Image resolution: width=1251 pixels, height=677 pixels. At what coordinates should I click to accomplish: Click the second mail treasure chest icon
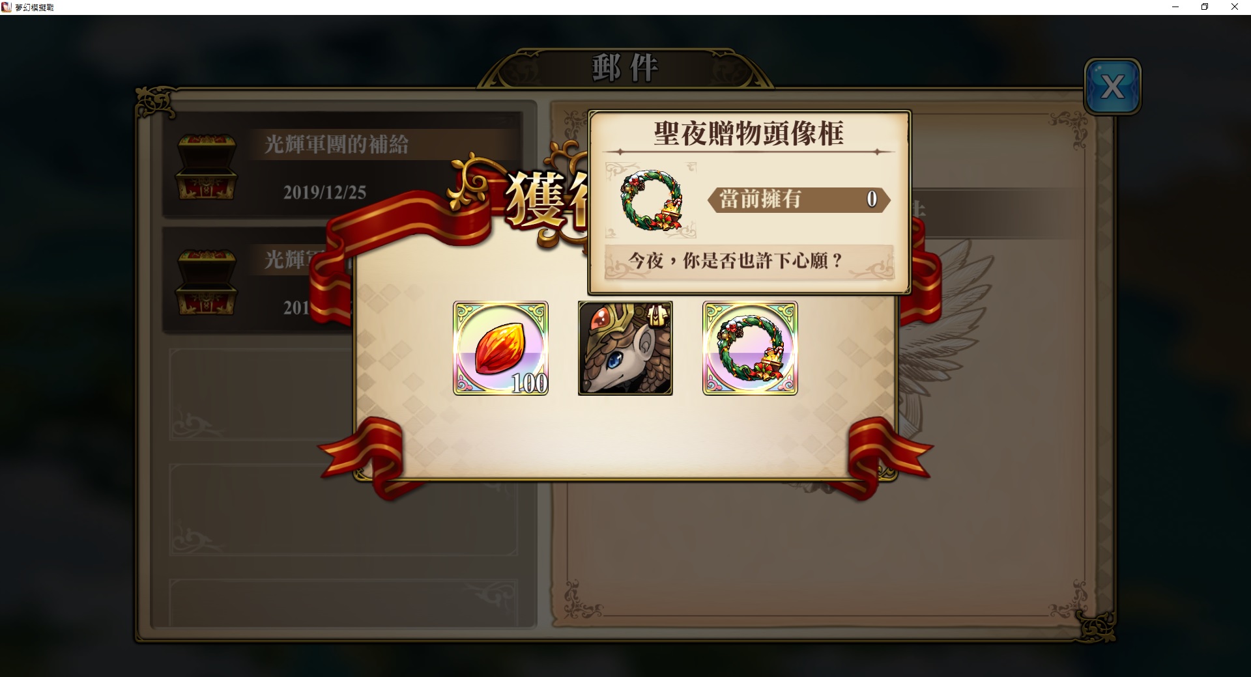point(206,282)
